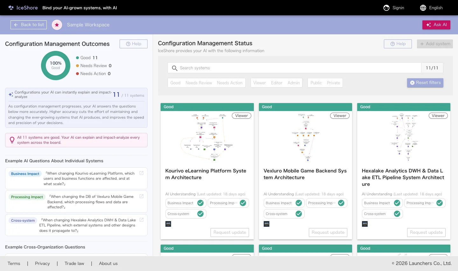Click the AWS icon on Vexluro card
The width and height of the screenshot is (458, 271).
267,224
